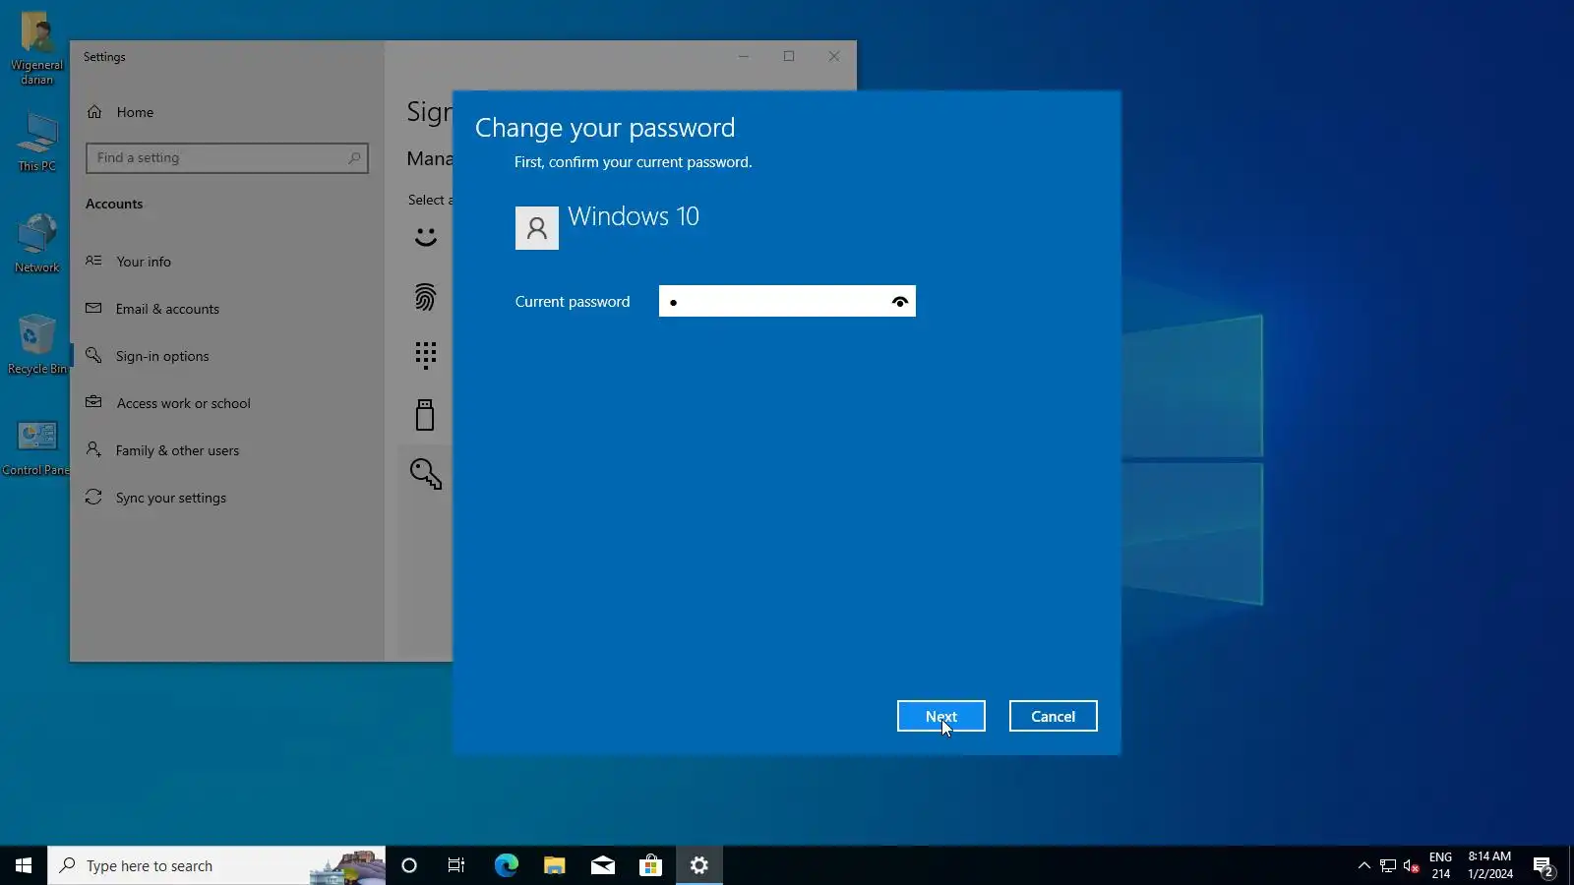Minimize the Settings window
The width and height of the screenshot is (1574, 885).
click(x=744, y=56)
